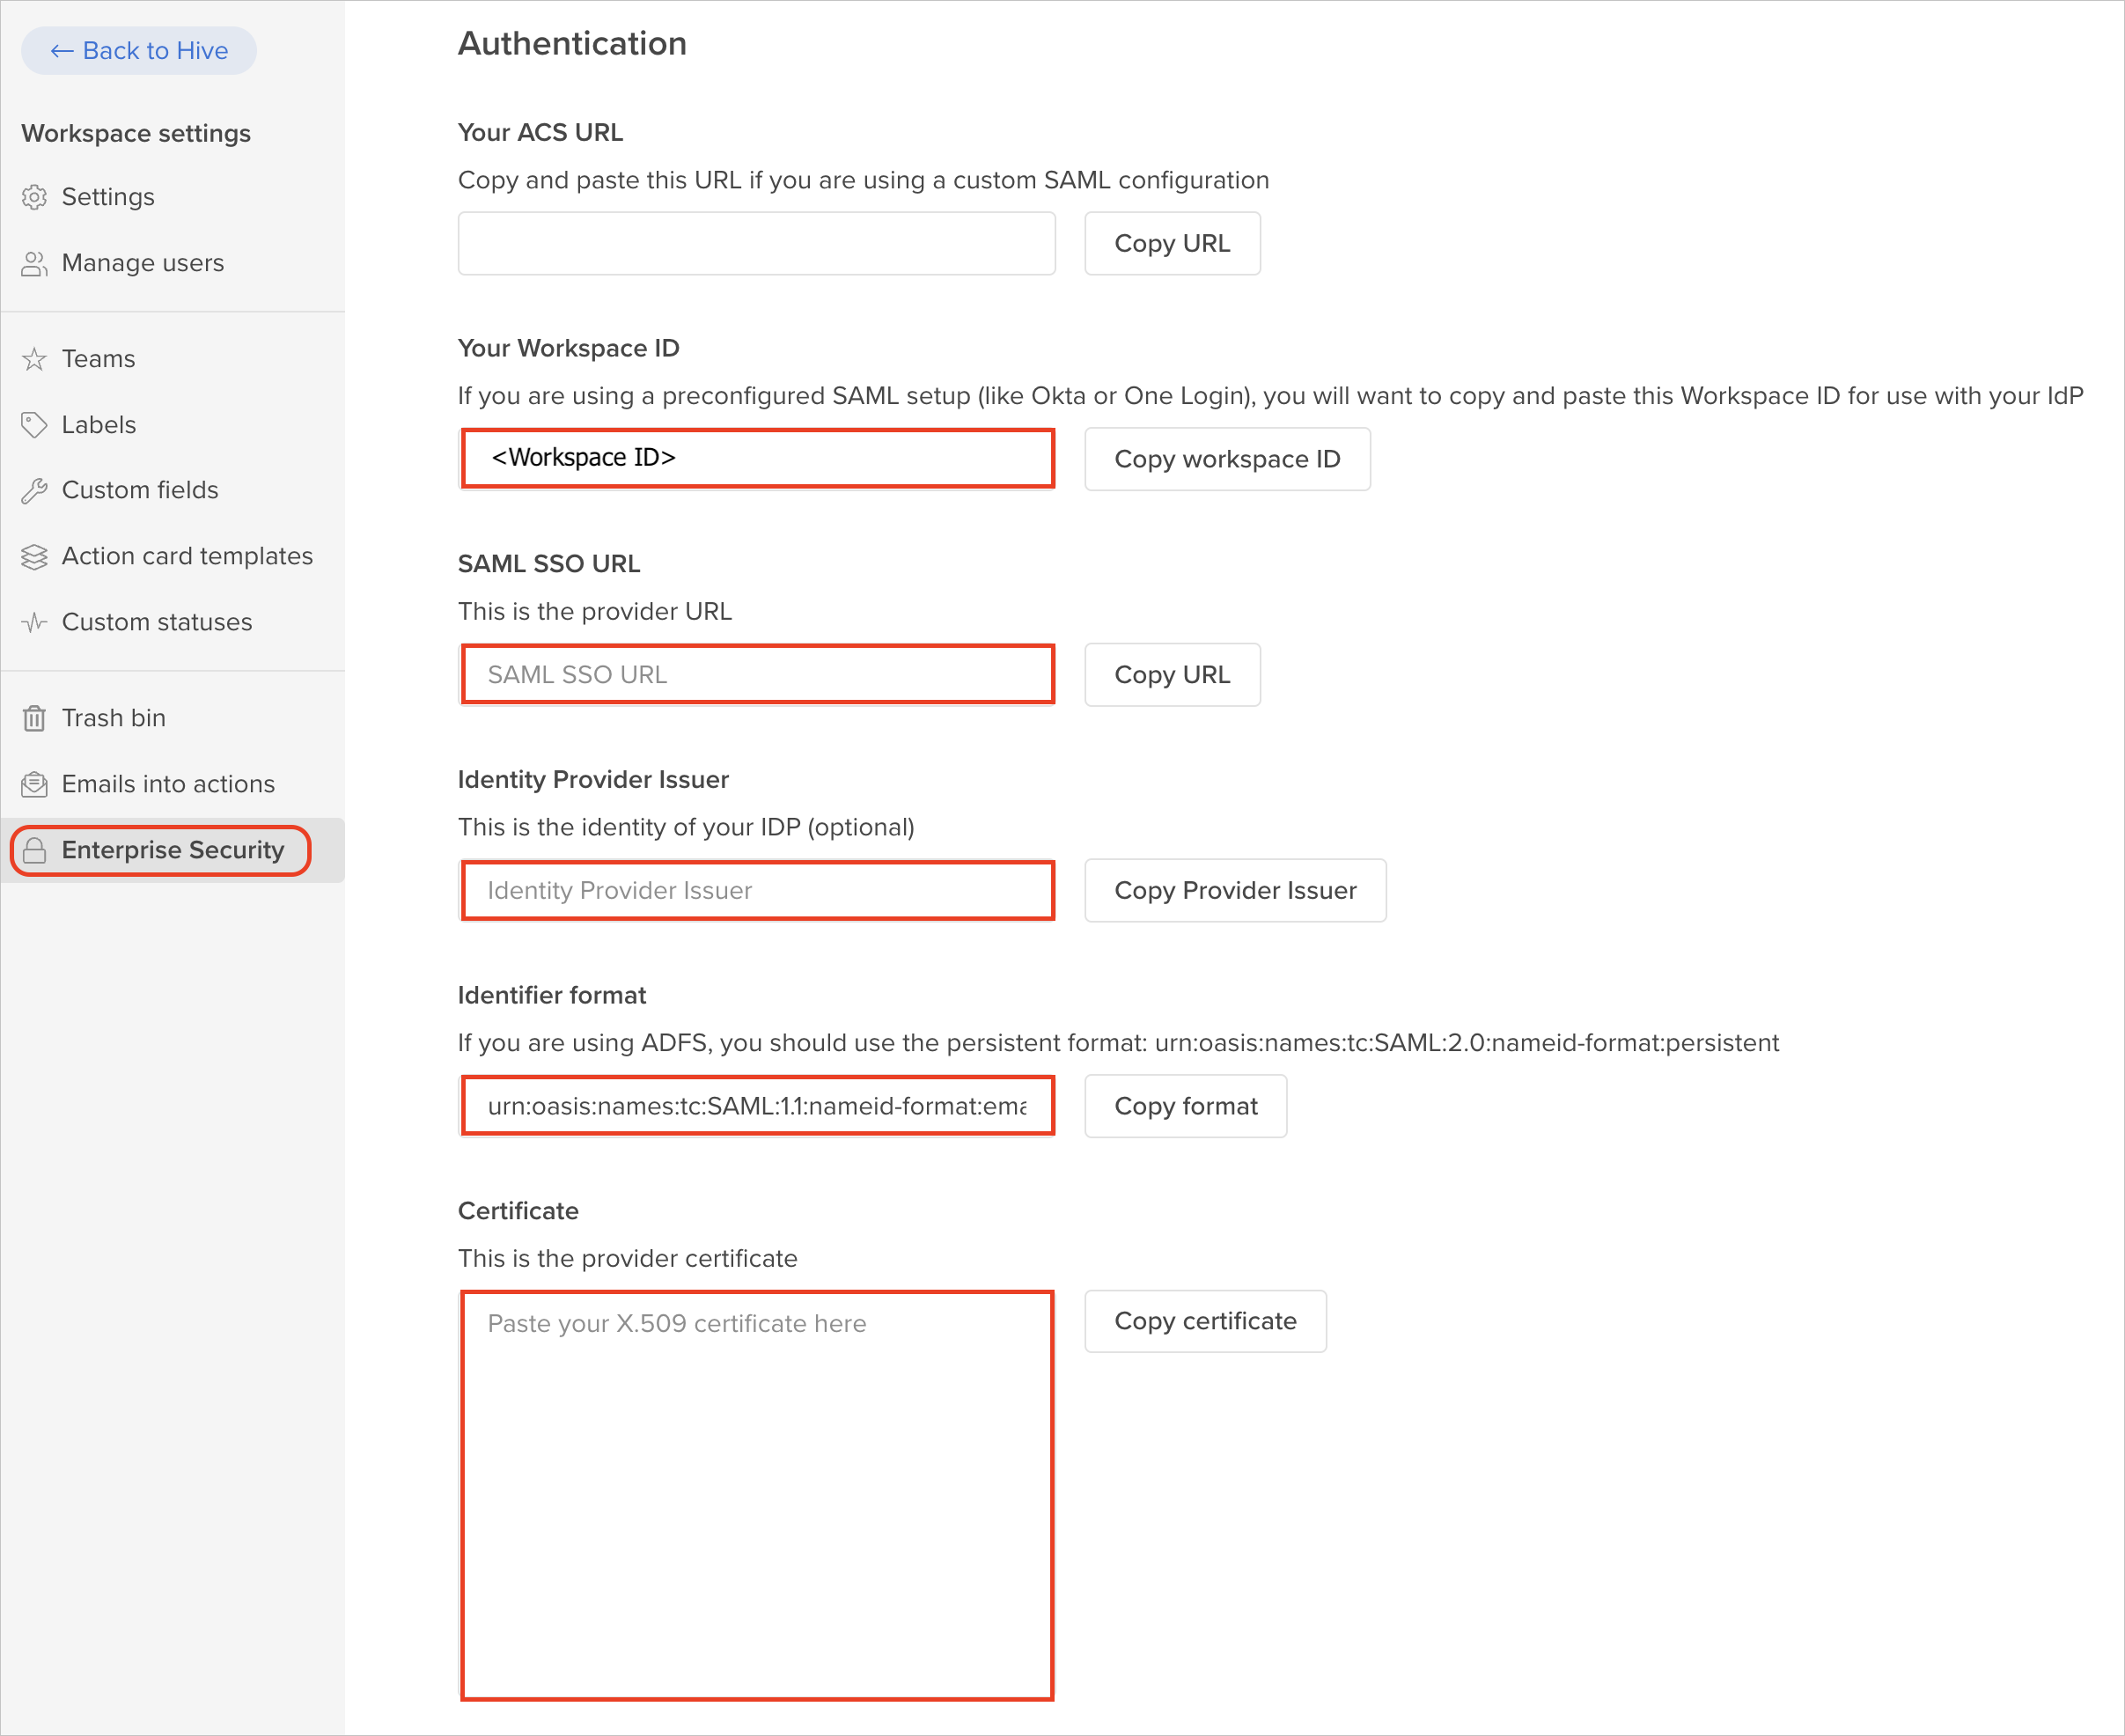
Task: Click the envelope icon for Emails into actions
Action: [x=35, y=784]
